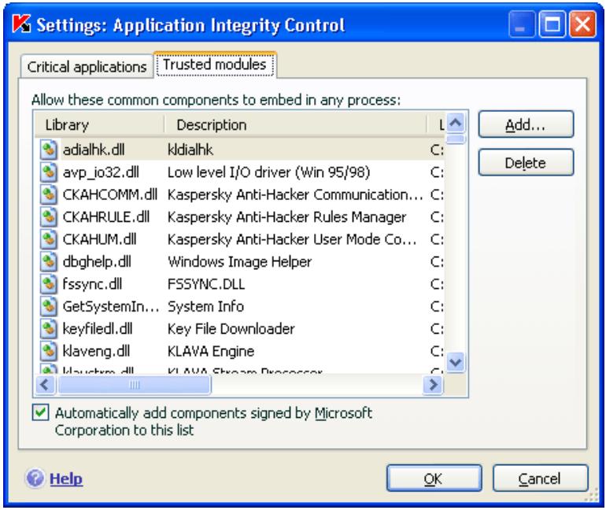Click the adialhk.dll module icon
Screen dimensions: 606x510
[x=48, y=150]
